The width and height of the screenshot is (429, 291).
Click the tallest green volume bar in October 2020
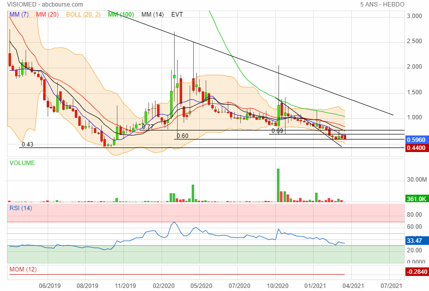pos(278,186)
